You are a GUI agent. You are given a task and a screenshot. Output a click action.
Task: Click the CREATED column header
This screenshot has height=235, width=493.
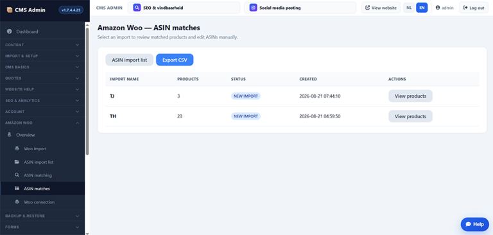tap(308, 79)
